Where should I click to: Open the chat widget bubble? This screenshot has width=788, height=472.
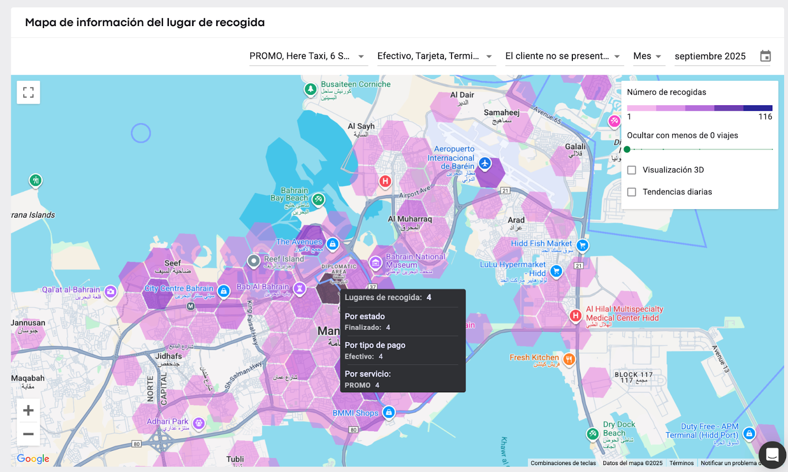(772, 455)
